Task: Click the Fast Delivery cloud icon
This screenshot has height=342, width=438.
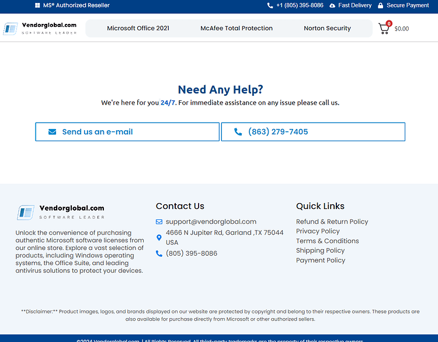Action: (332, 6)
